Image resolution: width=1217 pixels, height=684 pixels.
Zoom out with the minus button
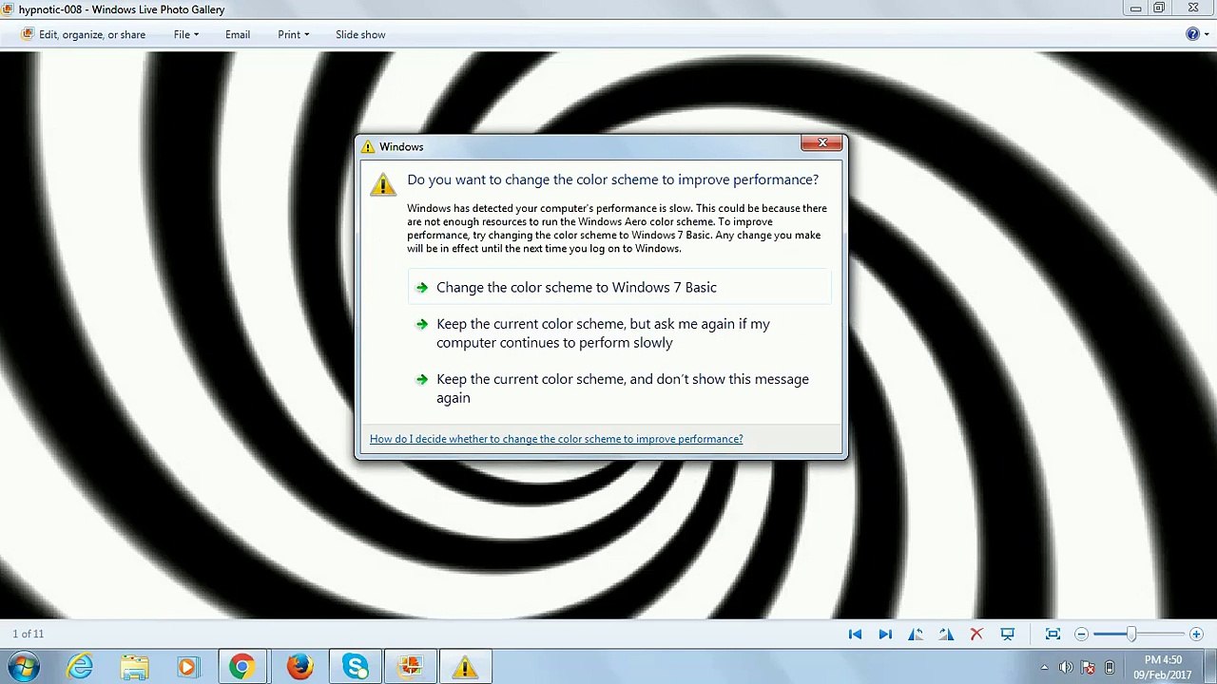pyautogui.click(x=1081, y=634)
